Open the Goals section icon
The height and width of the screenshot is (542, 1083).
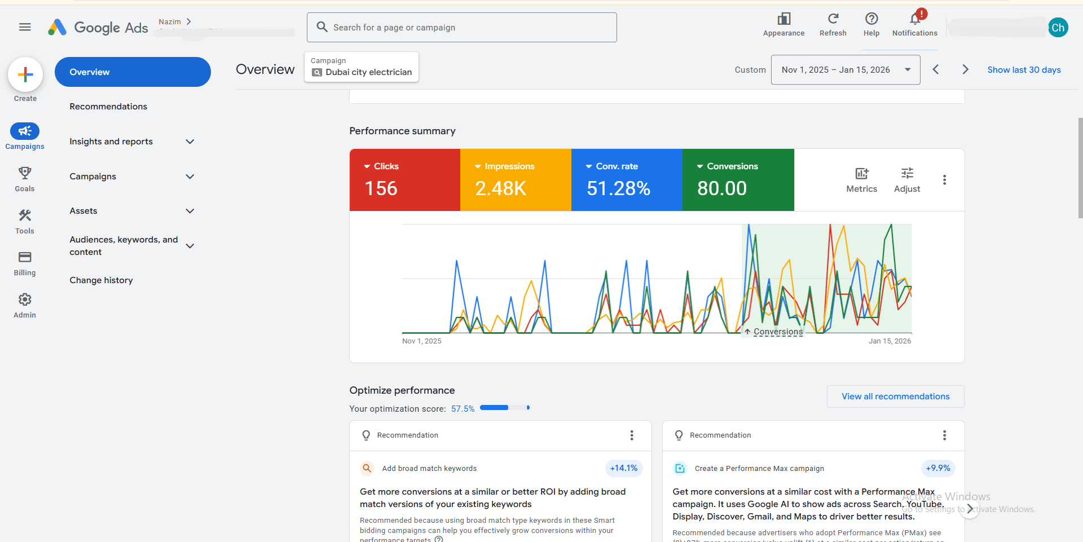tap(25, 173)
